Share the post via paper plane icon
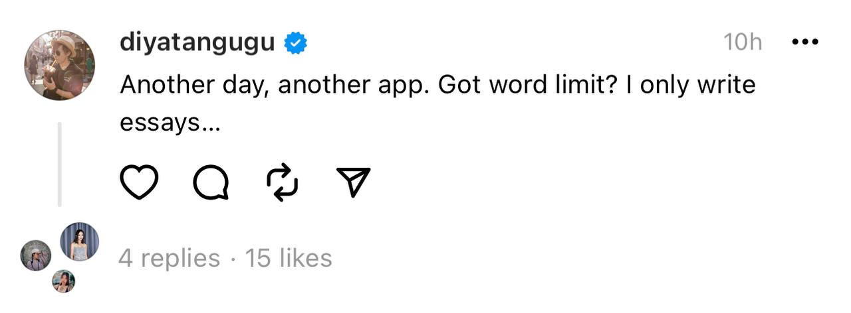The width and height of the screenshot is (851, 313). click(353, 182)
